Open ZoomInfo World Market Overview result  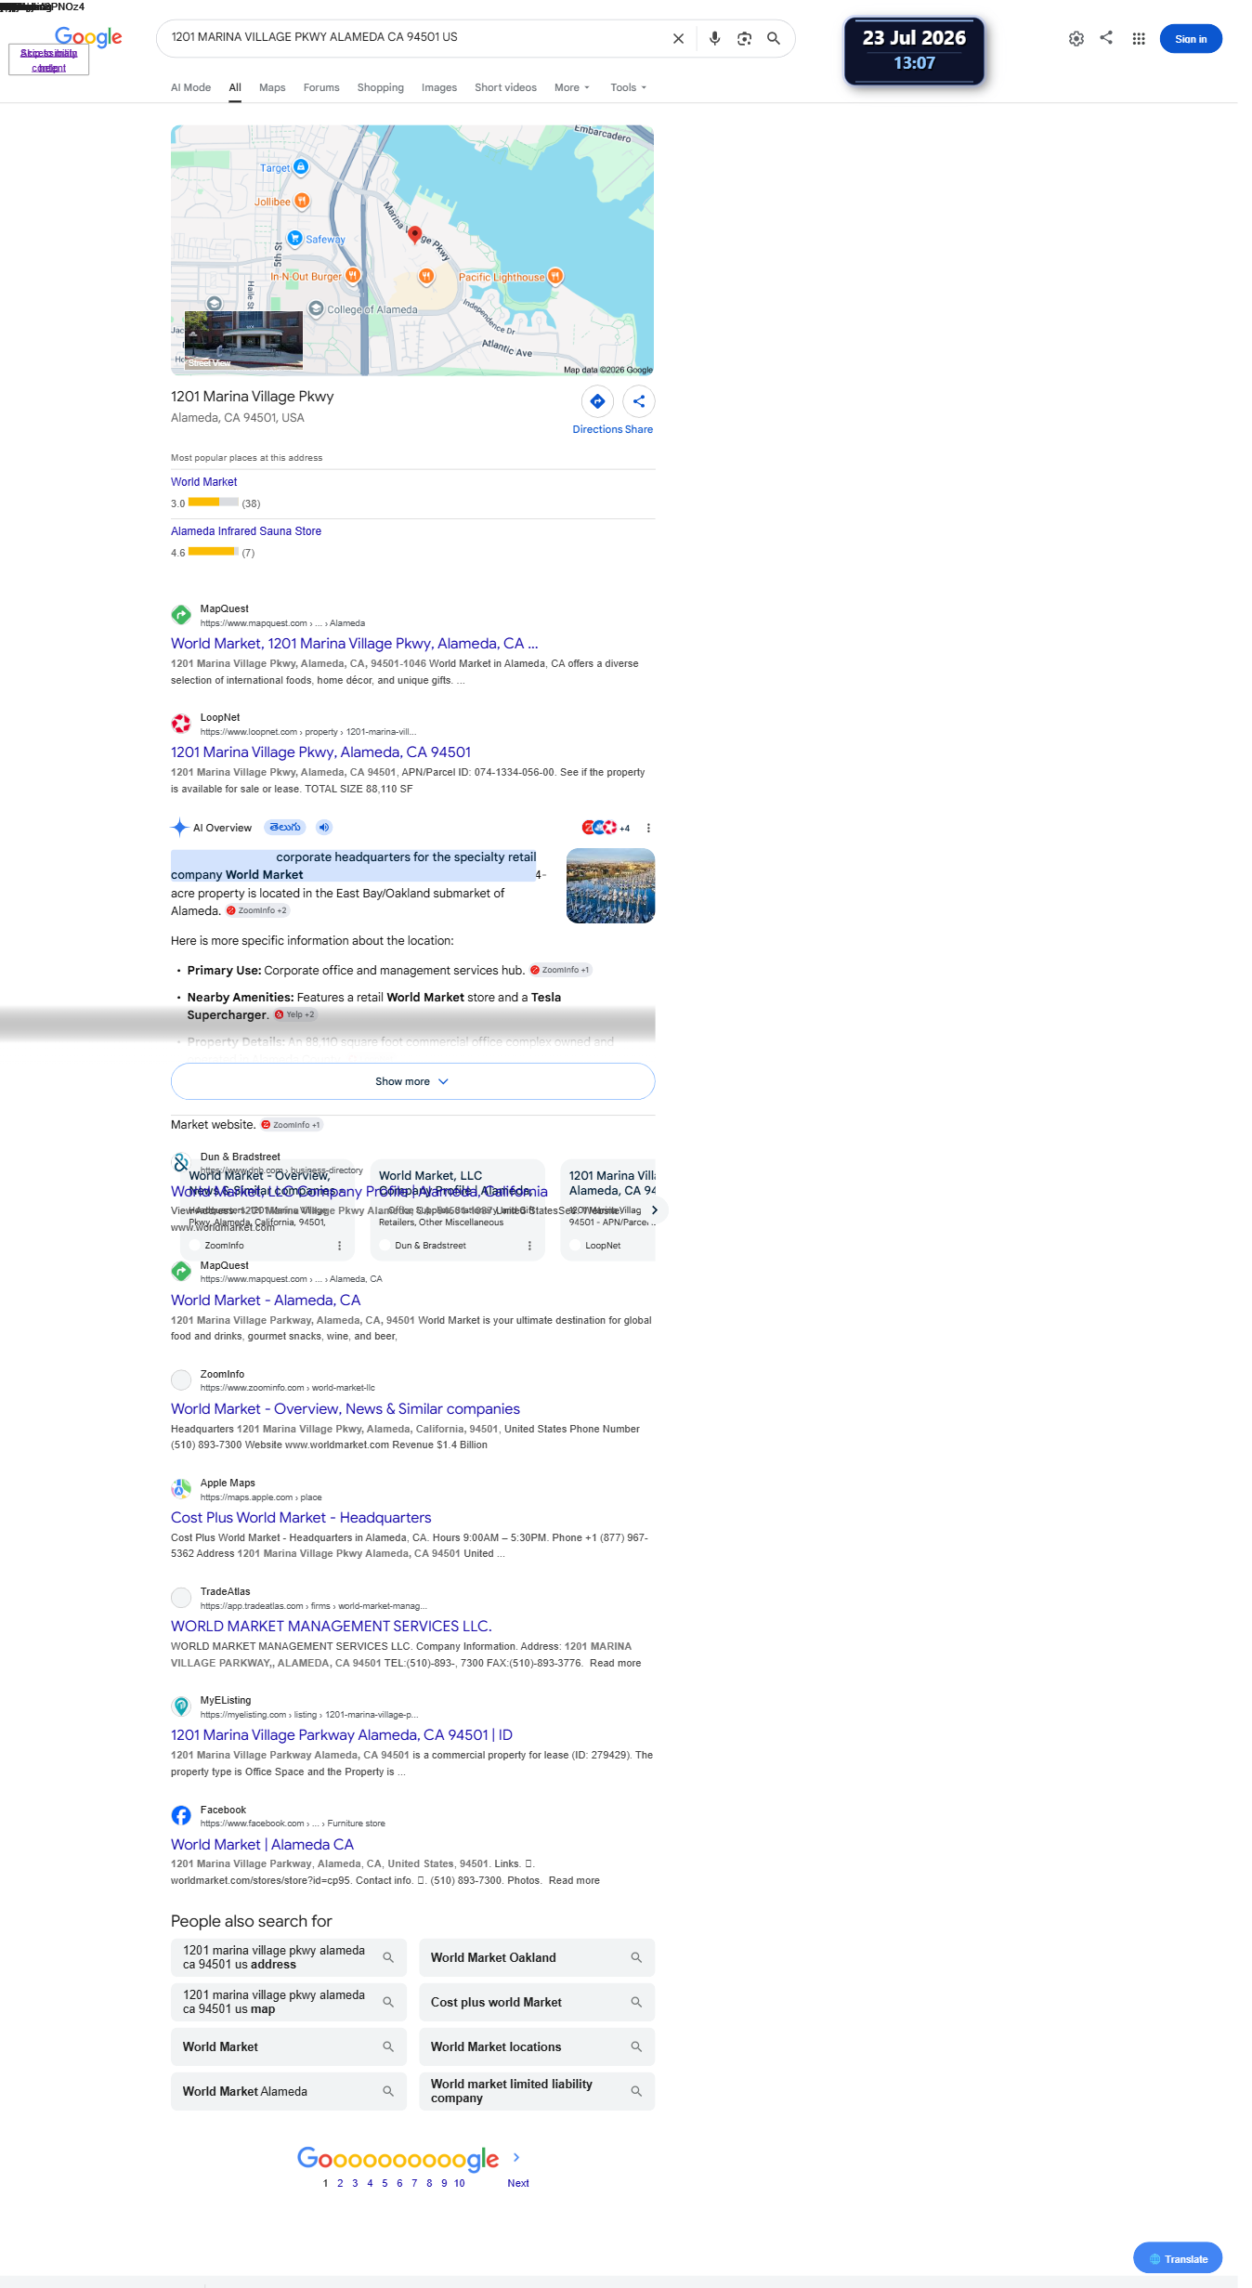pos(346,1409)
